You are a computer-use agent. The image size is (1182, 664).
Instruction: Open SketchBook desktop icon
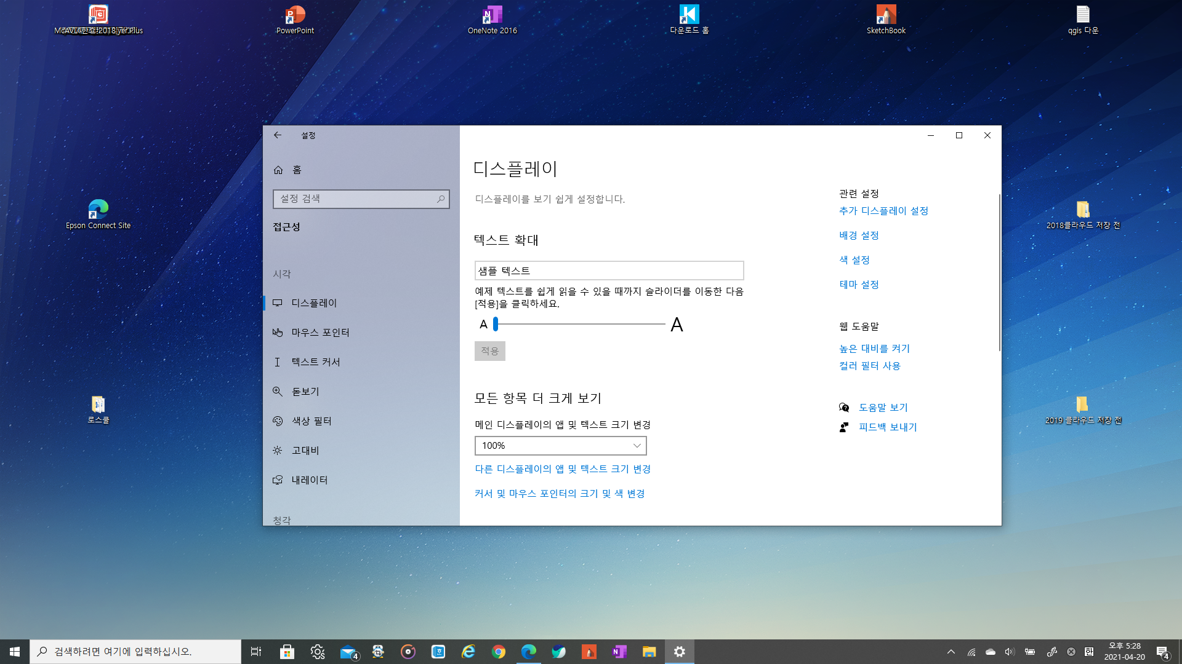tap(886, 18)
